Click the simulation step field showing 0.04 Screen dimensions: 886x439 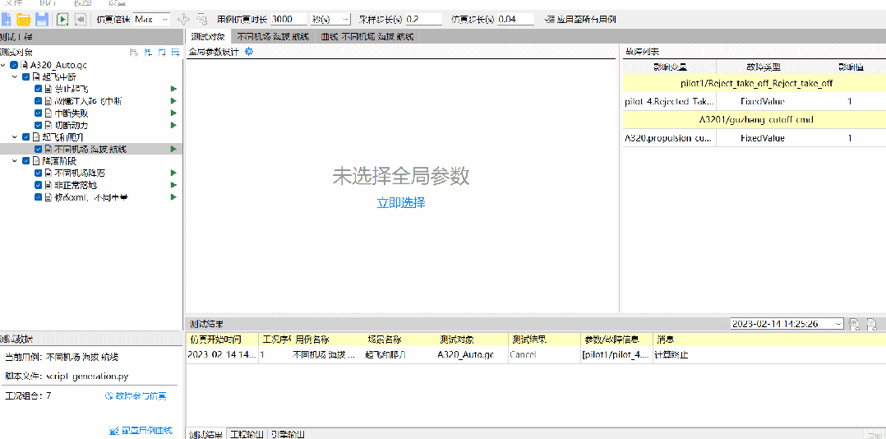point(515,19)
